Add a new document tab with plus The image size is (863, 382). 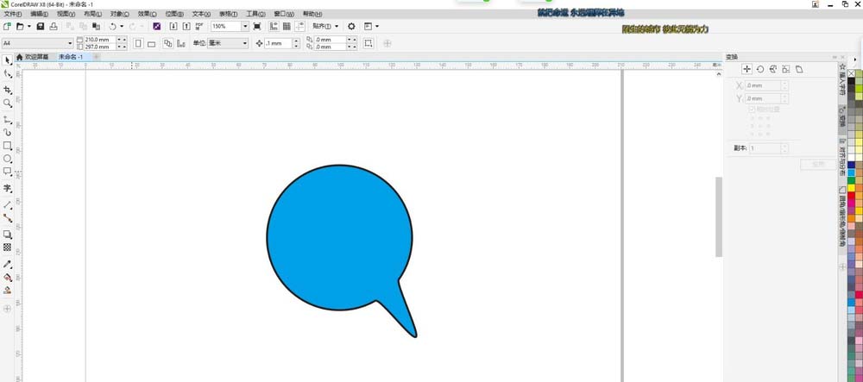(x=97, y=57)
